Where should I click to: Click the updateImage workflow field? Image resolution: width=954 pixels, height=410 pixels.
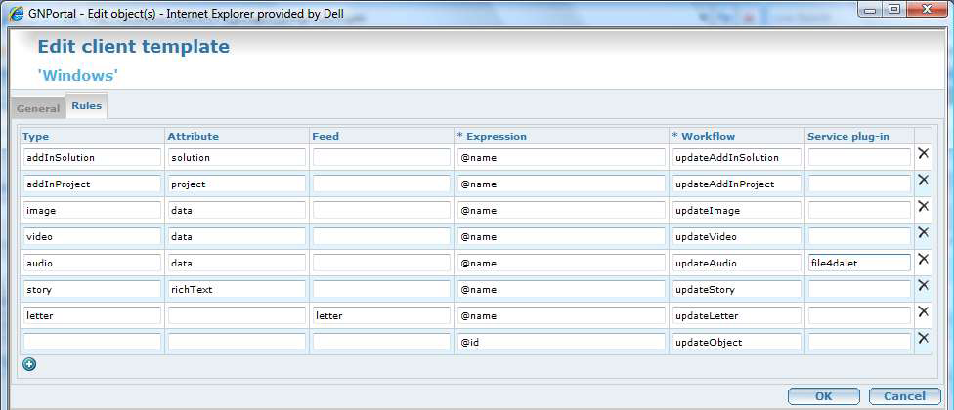[737, 210]
